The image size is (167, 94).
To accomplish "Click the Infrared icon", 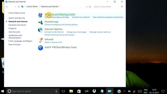I will (x=41, y=40).
